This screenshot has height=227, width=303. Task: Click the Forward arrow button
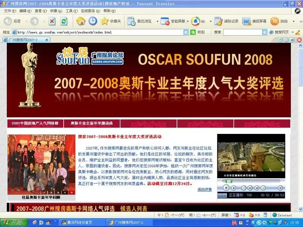pyautogui.click(x=34, y=21)
